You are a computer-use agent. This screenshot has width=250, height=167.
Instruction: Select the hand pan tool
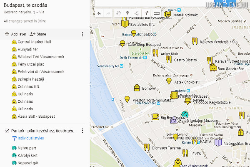[x=118, y=13]
